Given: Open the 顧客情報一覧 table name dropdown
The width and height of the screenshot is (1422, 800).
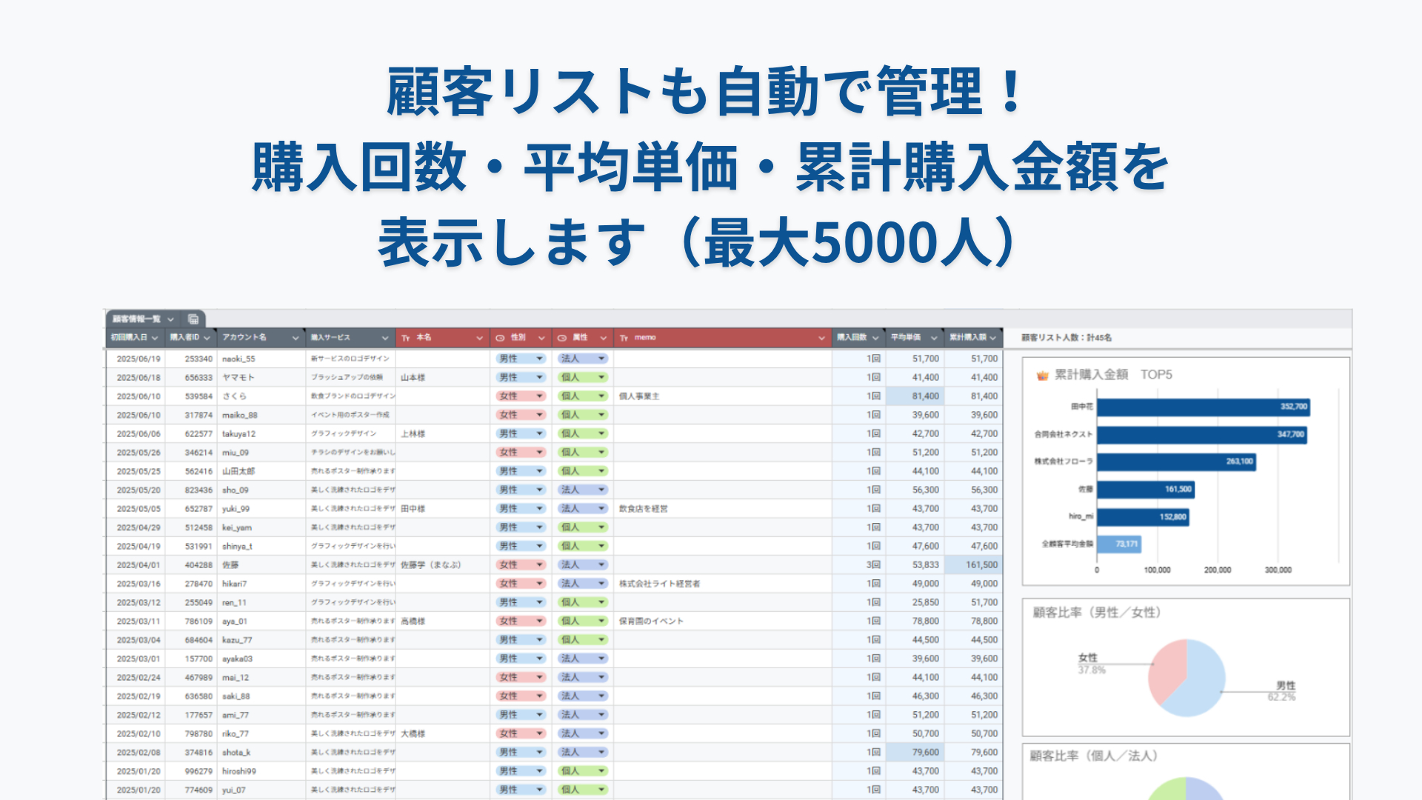Looking at the screenshot, I should click(170, 319).
